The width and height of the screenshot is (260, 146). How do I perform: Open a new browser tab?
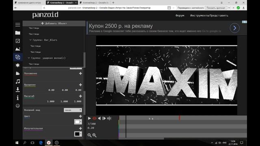113,3
